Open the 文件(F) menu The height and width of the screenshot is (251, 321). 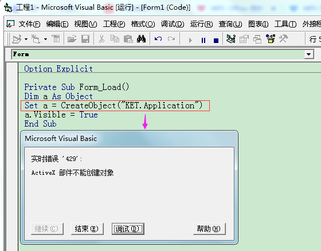click(29, 24)
